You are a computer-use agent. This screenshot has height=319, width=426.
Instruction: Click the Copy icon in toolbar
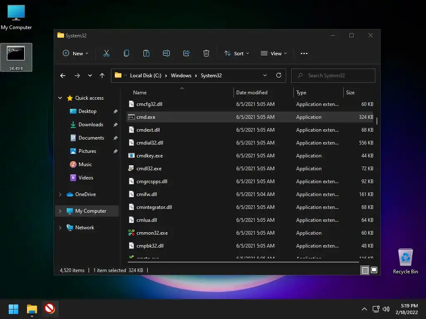126,54
